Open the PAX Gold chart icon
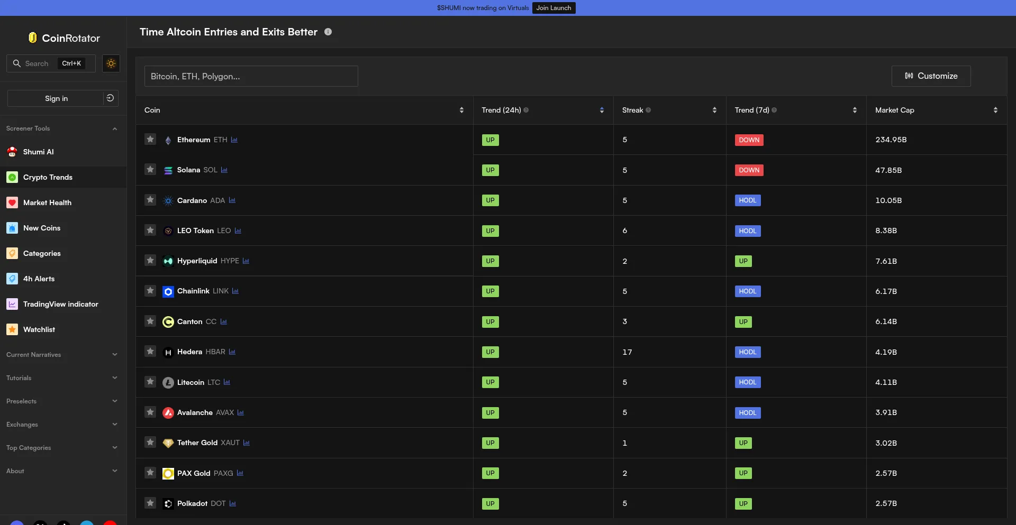Screen dimensions: 1016x525 click(240, 473)
